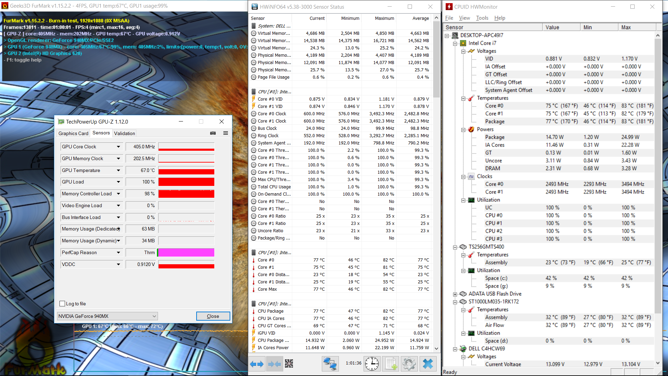Click the Powers flame icon in HWMonitor

(471, 129)
